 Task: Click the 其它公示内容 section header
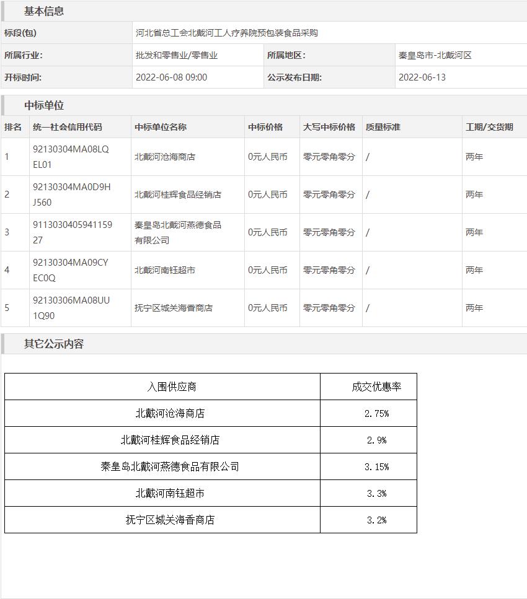click(x=53, y=344)
